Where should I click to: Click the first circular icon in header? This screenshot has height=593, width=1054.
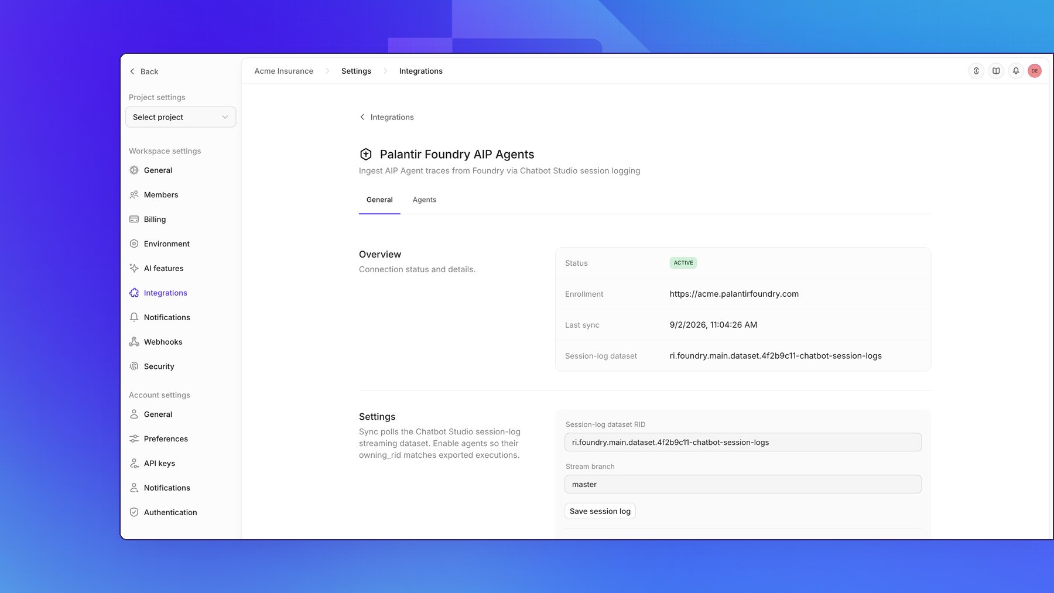(x=976, y=71)
